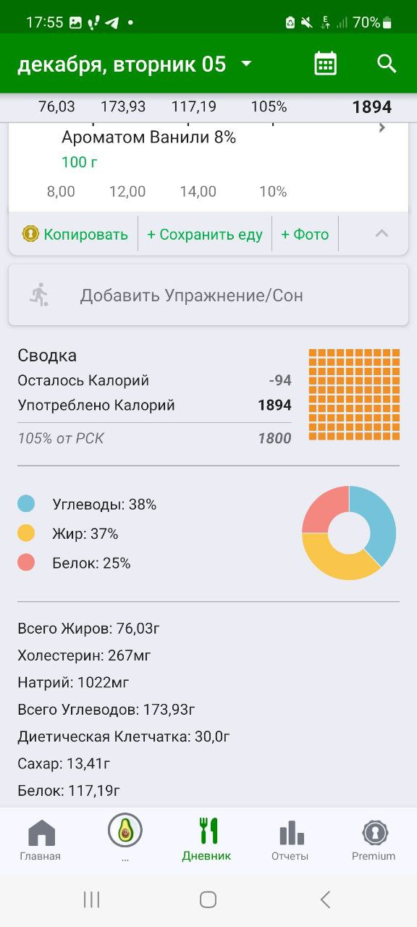Open the calendar icon in header
This screenshot has width=417, height=927.
(x=326, y=64)
